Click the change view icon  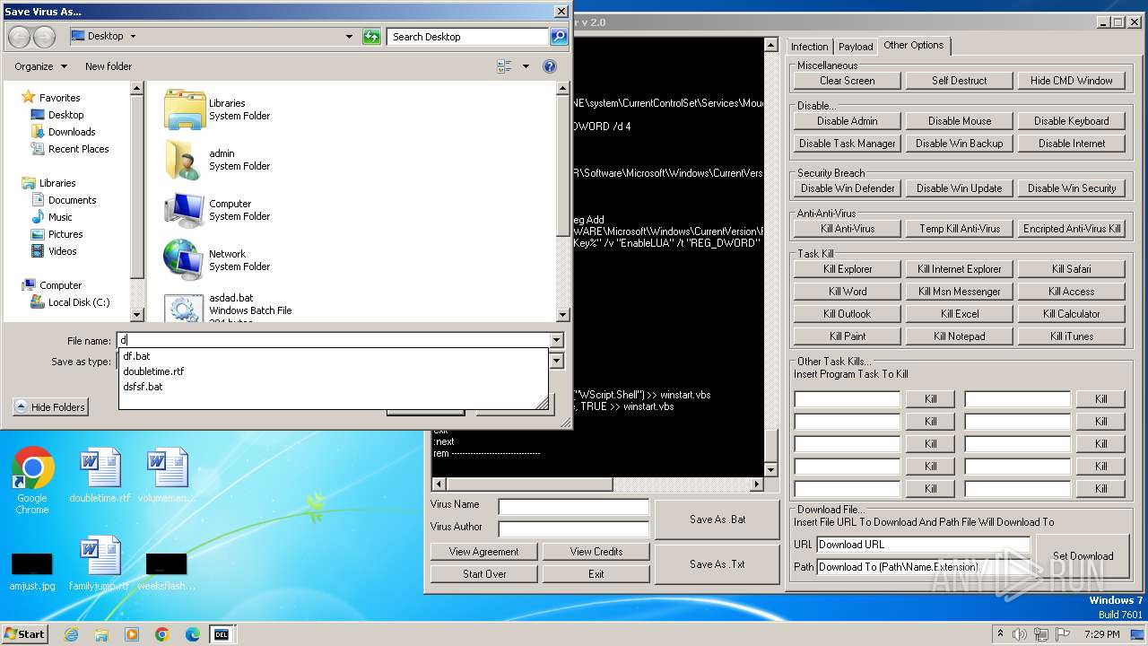[x=504, y=66]
